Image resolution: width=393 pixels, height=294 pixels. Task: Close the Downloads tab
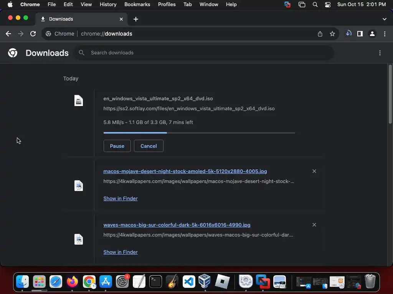(121, 19)
